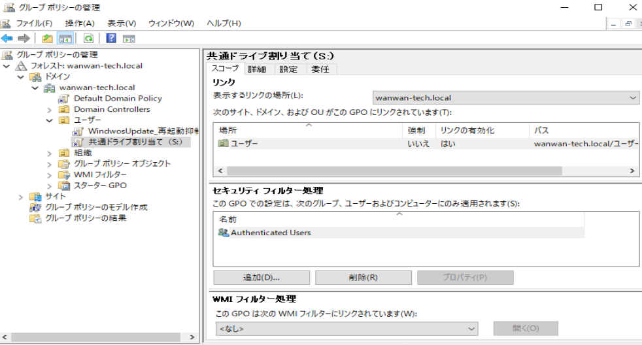The image size is (642, 345).
Task: Open the ウィンドウ(W) menu
Action: click(171, 24)
